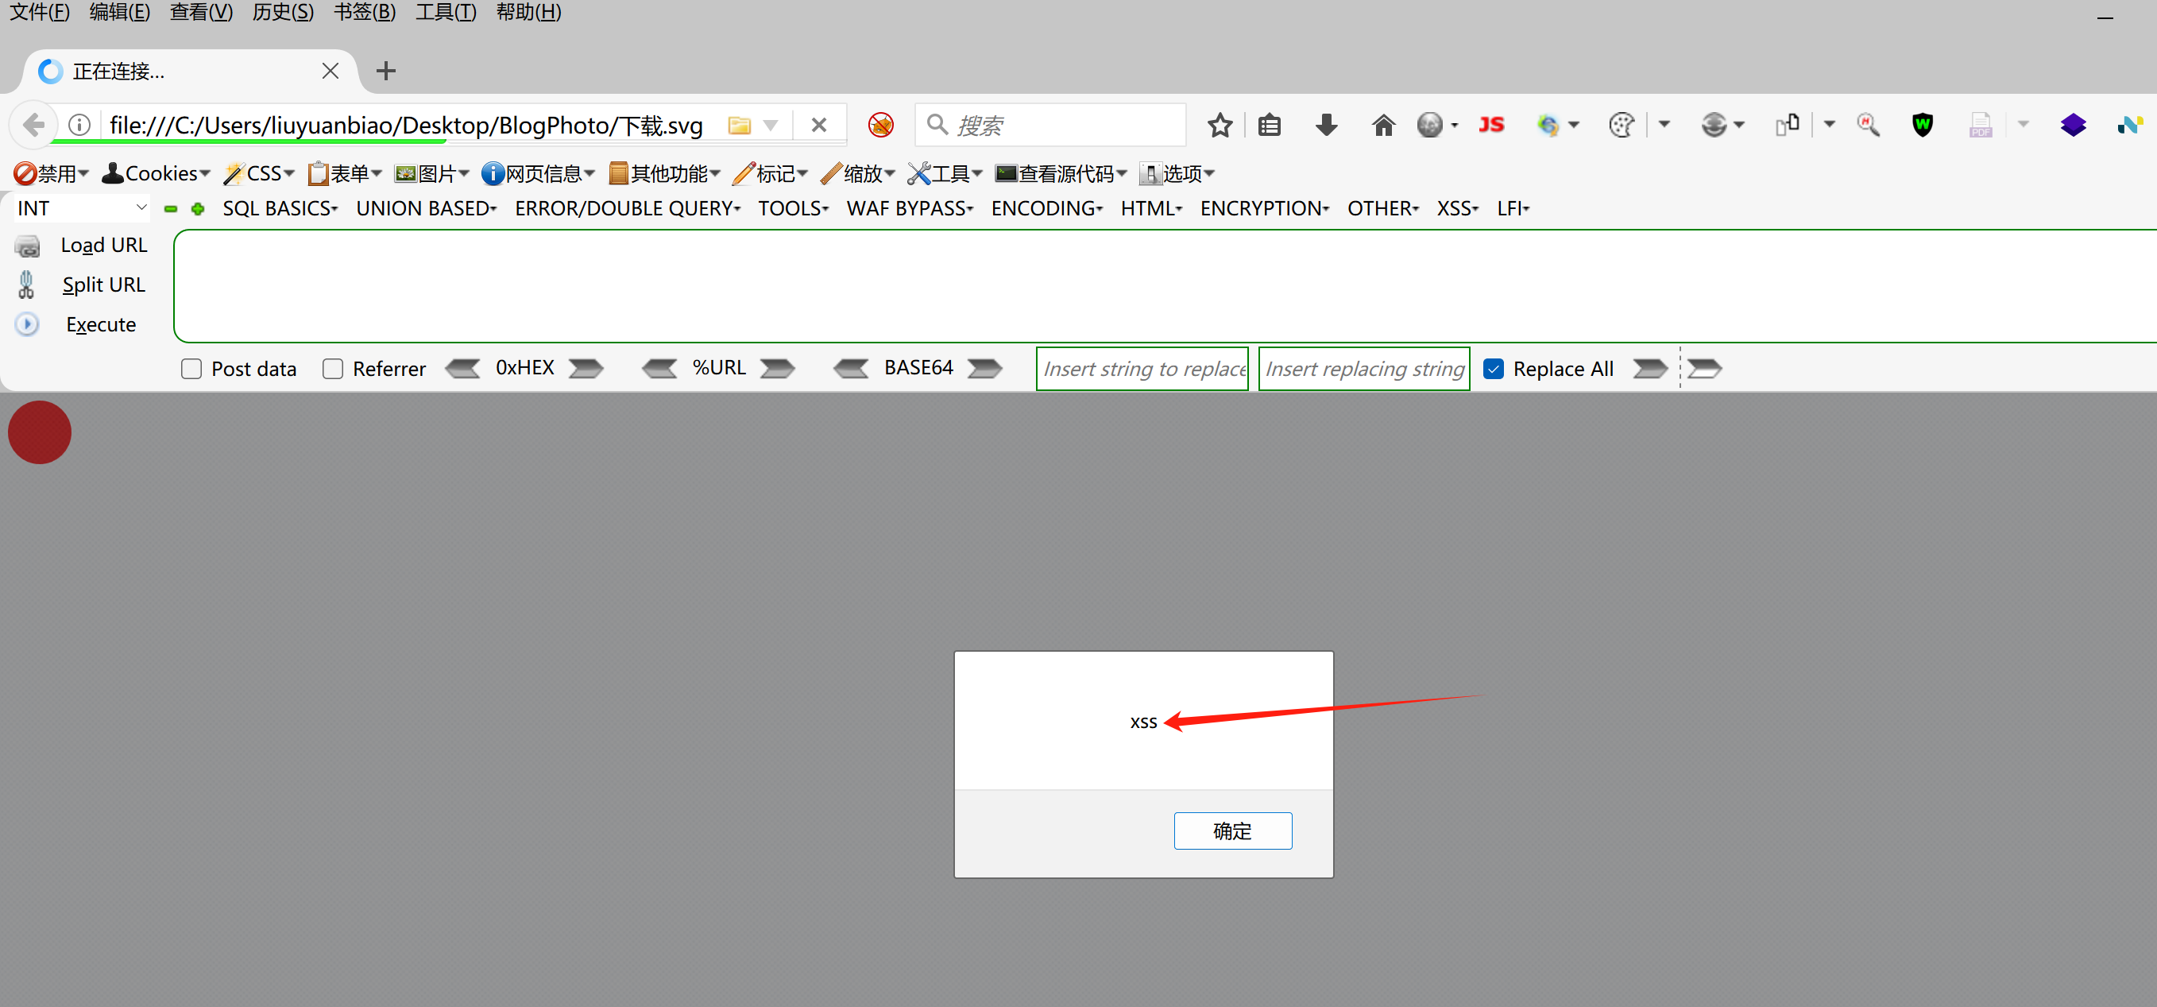
Task: Click the bookmark star icon
Action: click(1220, 125)
